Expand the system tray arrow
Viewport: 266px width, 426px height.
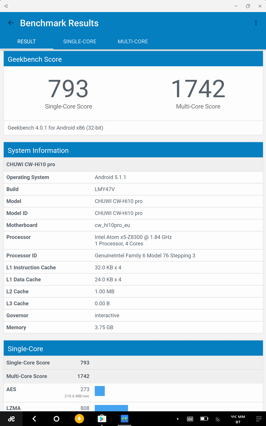pyautogui.click(x=178, y=419)
